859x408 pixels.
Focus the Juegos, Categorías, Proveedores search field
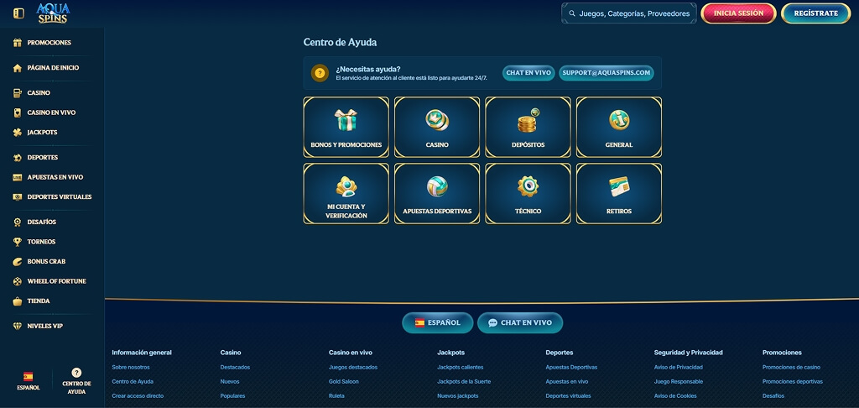point(629,13)
